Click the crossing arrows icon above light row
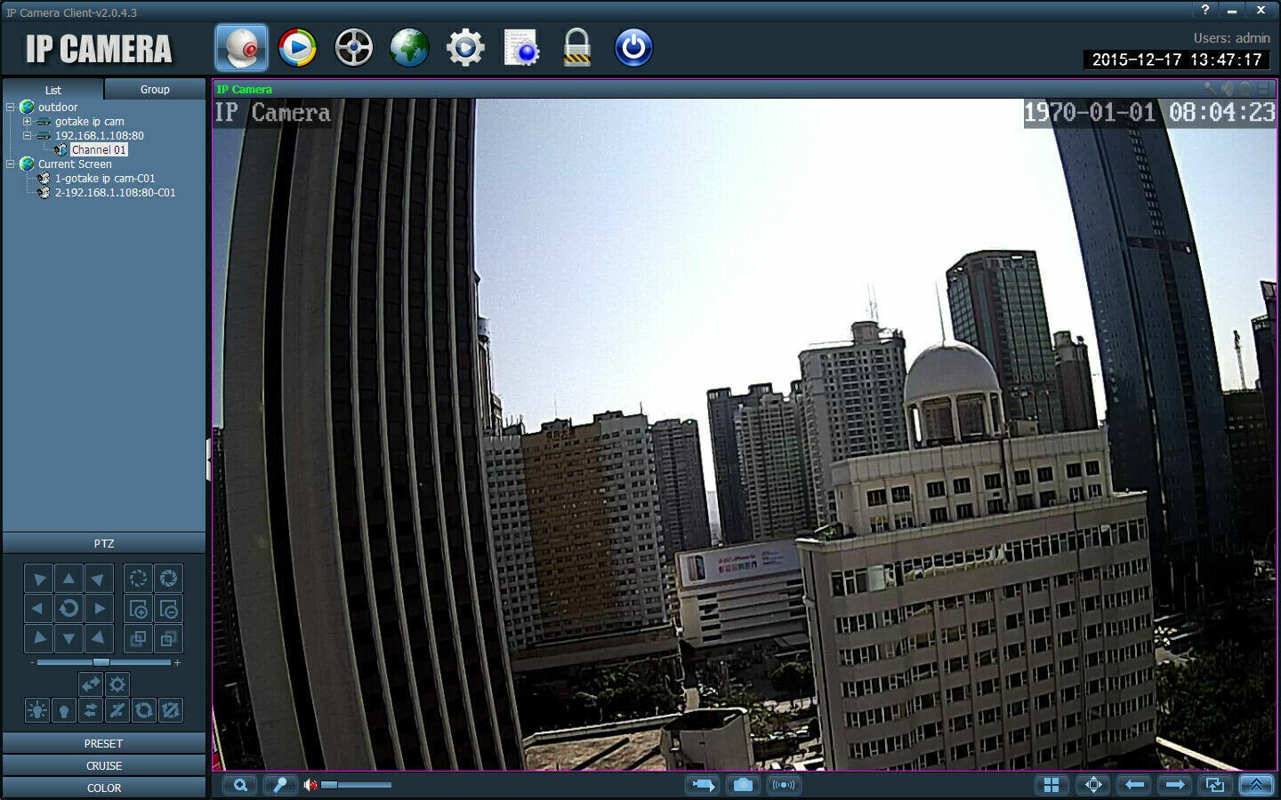This screenshot has width=1281, height=800. 90,684
